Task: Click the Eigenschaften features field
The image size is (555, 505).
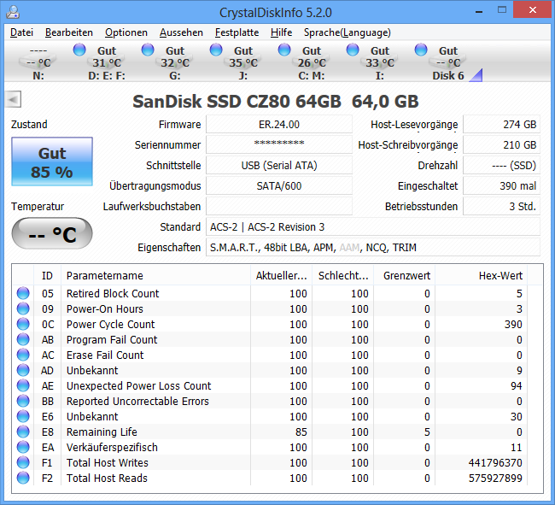Action: [373, 248]
